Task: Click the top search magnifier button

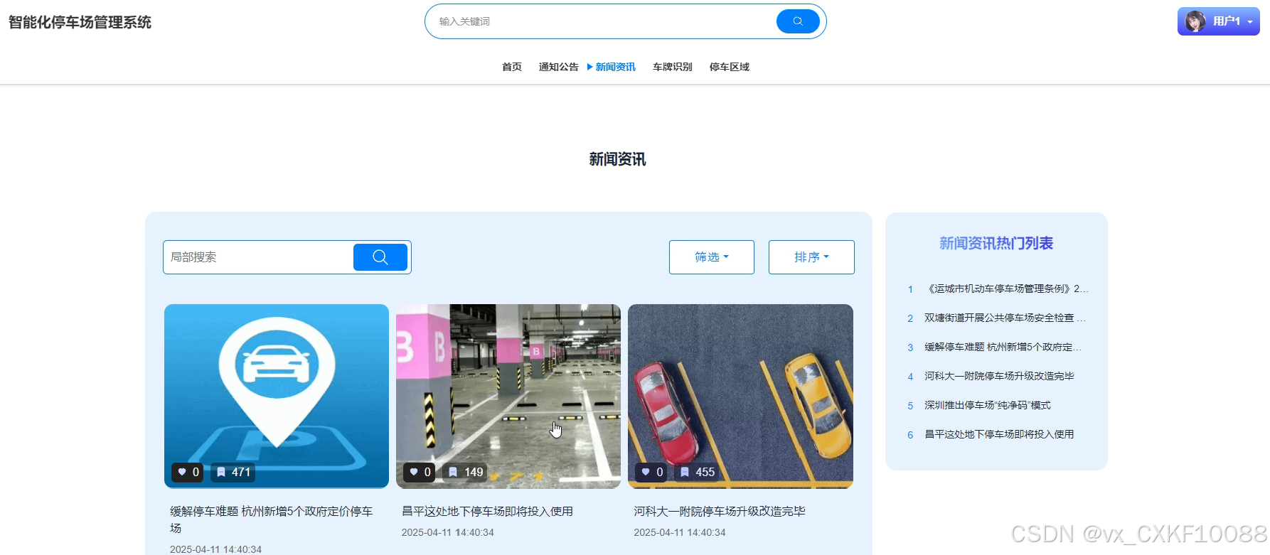Action: click(798, 21)
